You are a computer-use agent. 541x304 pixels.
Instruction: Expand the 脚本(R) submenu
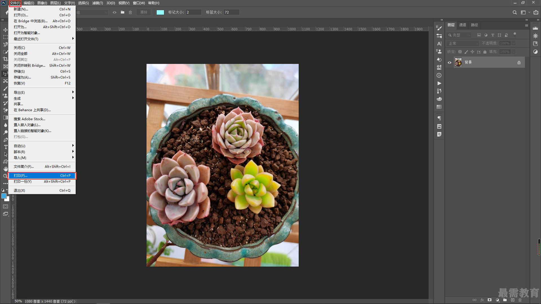(42, 152)
